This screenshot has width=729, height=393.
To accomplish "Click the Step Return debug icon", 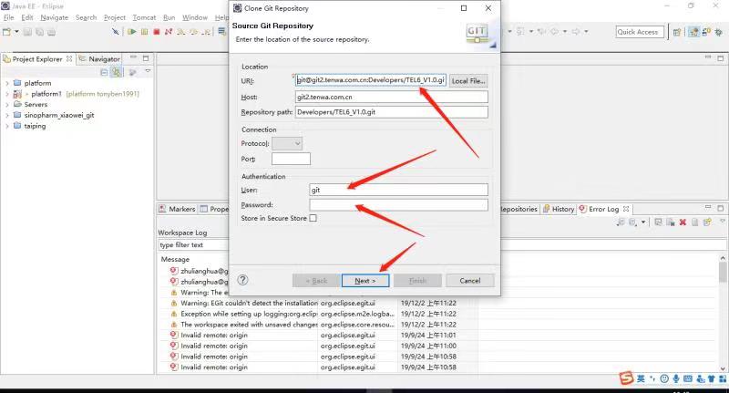I will (x=206, y=32).
